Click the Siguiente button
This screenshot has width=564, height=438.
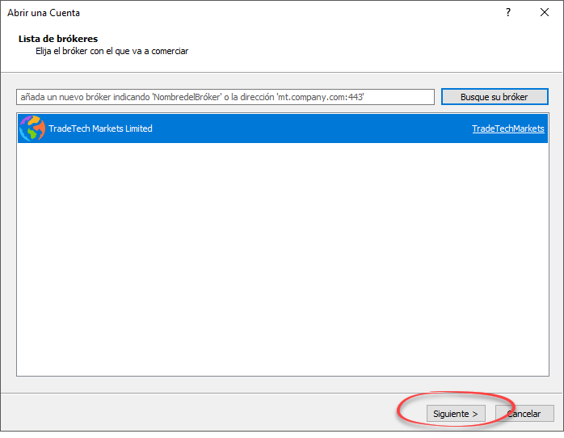[456, 414]
